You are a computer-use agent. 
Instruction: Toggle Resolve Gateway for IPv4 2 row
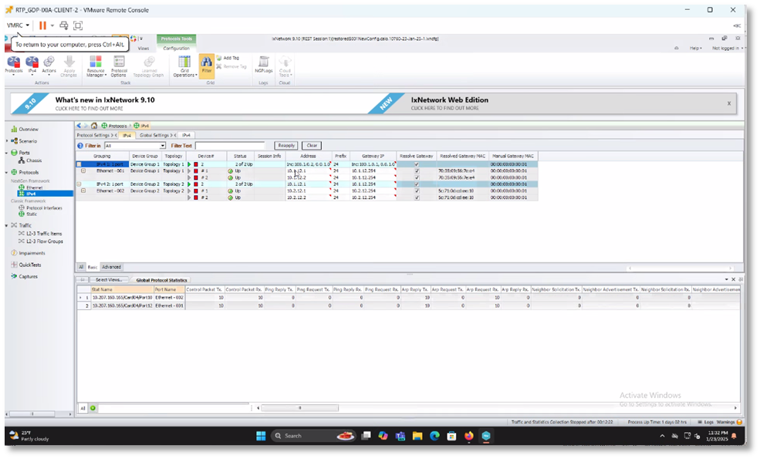[417, 184]
